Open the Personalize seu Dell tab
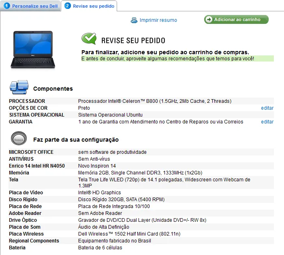This screenshot has height=255, width=284. point(30,6)
